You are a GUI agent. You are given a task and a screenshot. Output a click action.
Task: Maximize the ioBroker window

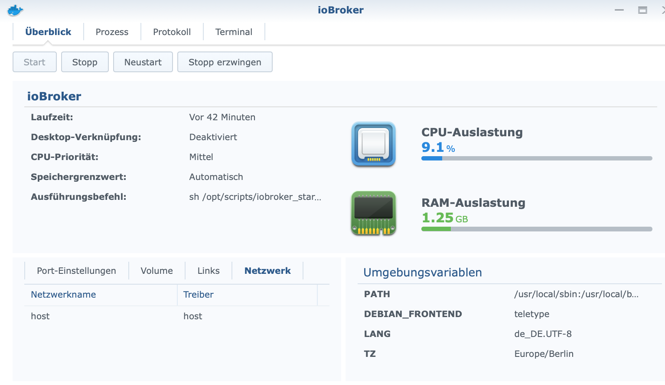642,10
